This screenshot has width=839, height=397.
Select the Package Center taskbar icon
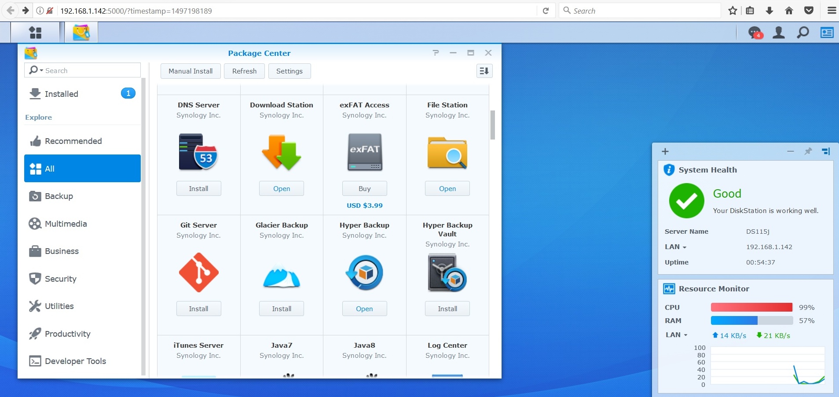(x=81, y=33)
